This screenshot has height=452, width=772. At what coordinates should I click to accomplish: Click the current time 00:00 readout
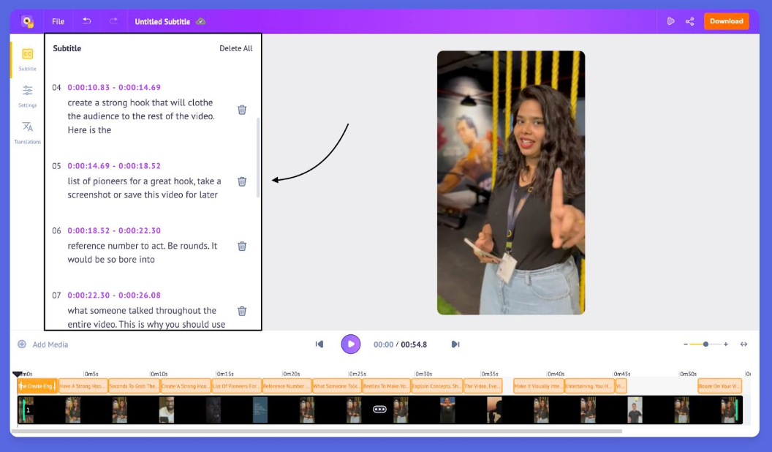383,344
